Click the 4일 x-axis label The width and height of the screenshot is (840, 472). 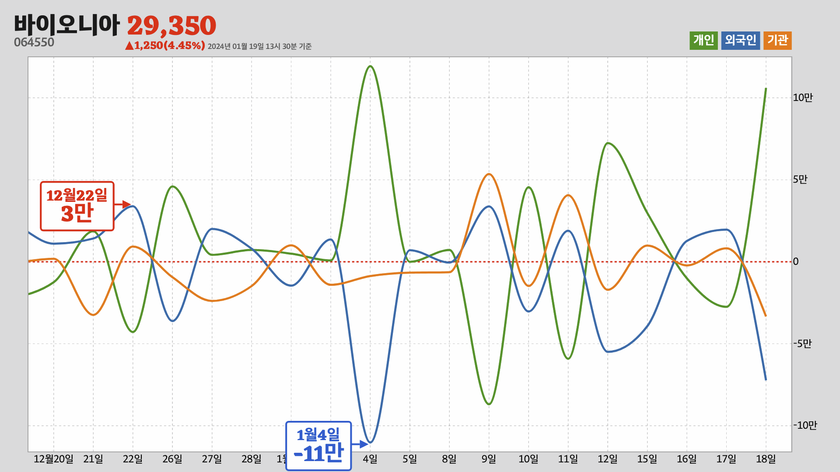coord(370,459)
